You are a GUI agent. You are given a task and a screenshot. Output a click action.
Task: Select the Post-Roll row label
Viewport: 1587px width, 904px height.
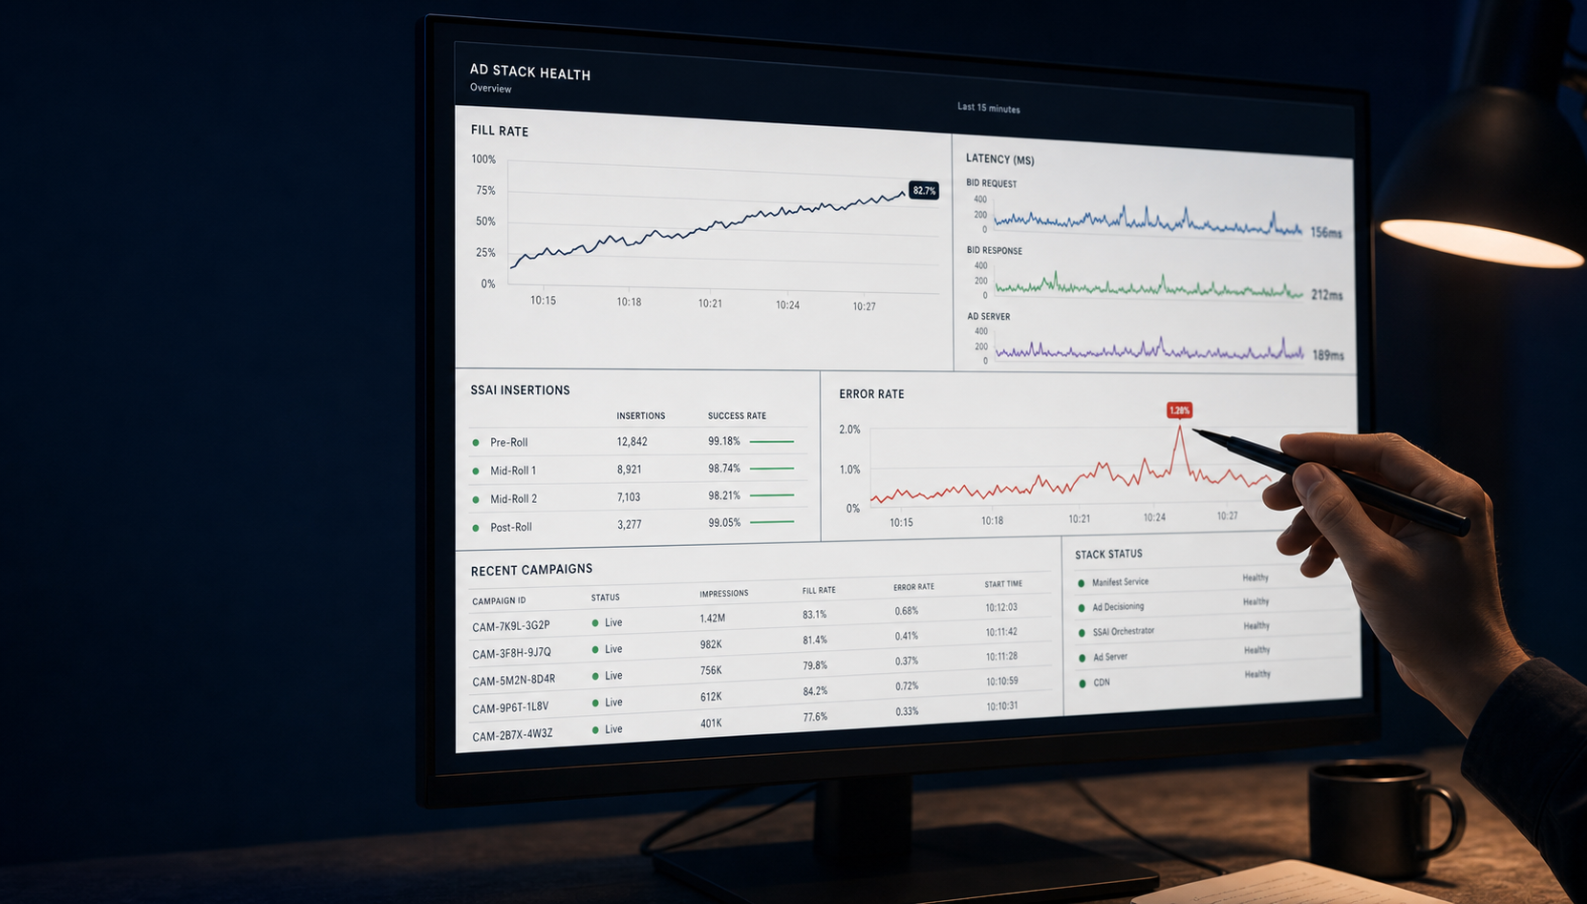pyautogui.click(x=511, y=527)
